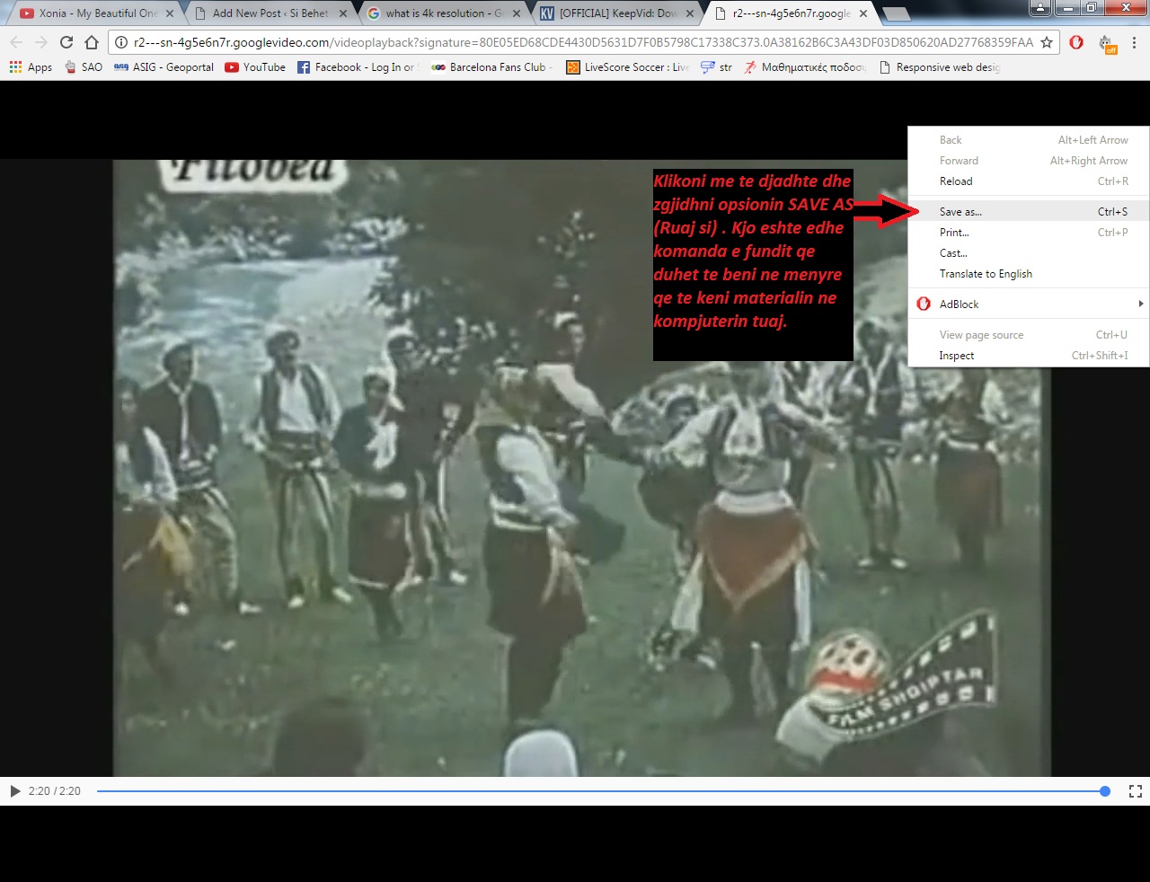Screen dimensions: 1150x882
Task: Choose Forward in the context menu
Action: 1028,161
